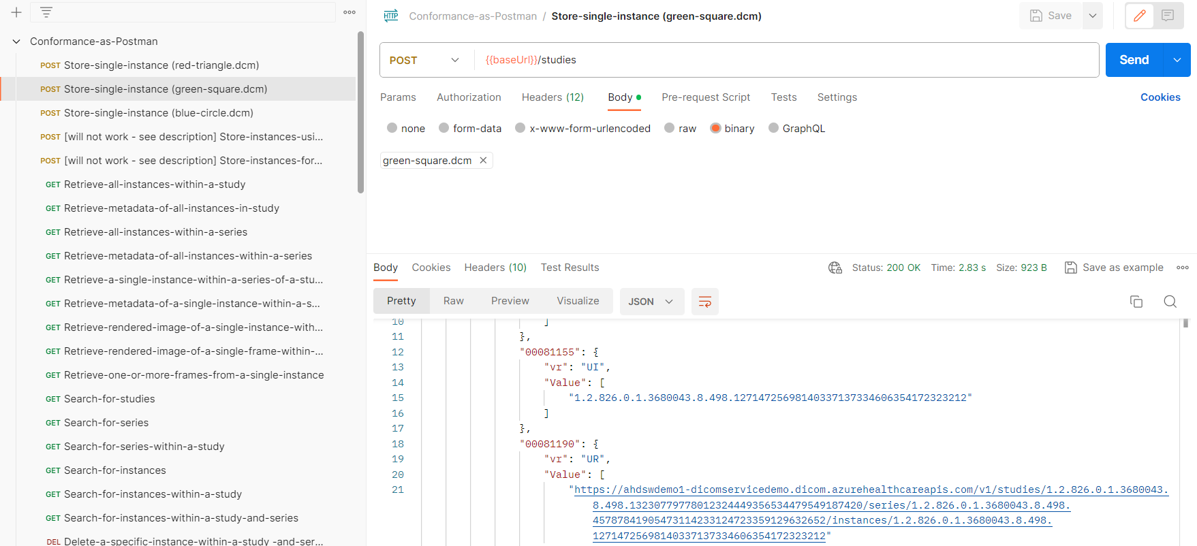Click the request URL input field

787,60
